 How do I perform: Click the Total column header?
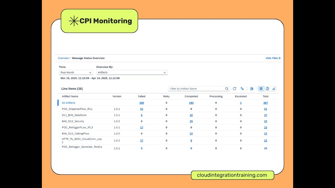tap(266, 96)
